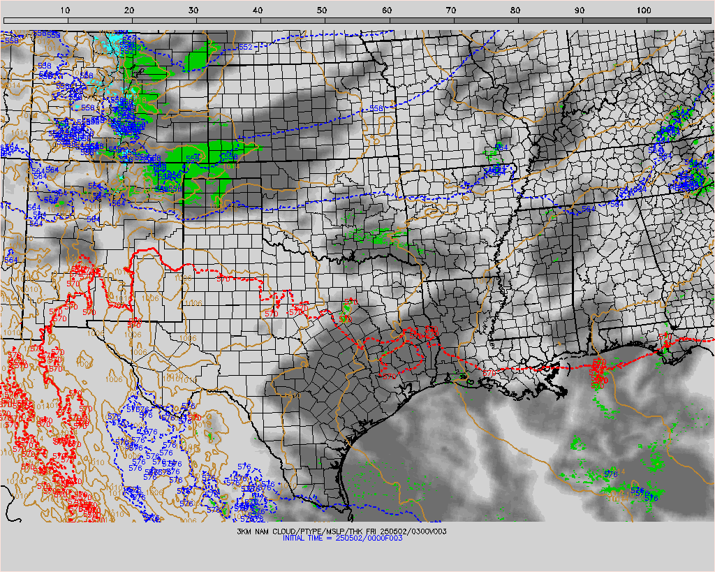Image resolution: width=715 pixels, height=572 pixels.
Task: Click the '50' label on the cloud scale
Action: tap(323, 10)
